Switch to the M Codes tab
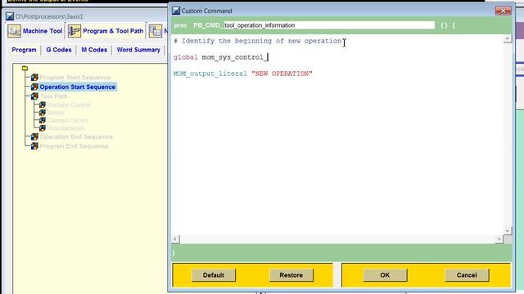The height and width of the screenshot is (294, 524). (x=94, y=50)
